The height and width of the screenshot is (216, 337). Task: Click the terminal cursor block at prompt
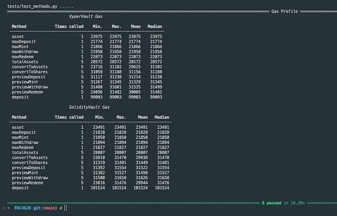pos(66,208)
